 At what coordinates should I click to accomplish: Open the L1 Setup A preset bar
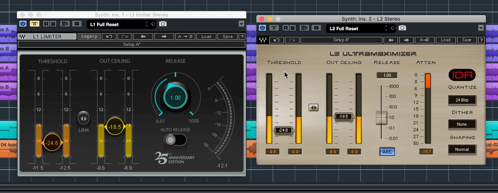(x=132, y=44)
